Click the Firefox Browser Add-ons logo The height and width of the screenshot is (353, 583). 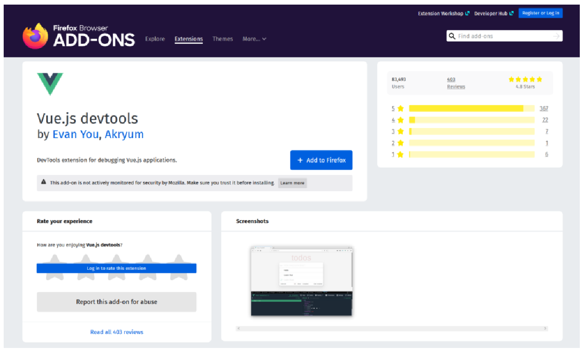point(79,35)
